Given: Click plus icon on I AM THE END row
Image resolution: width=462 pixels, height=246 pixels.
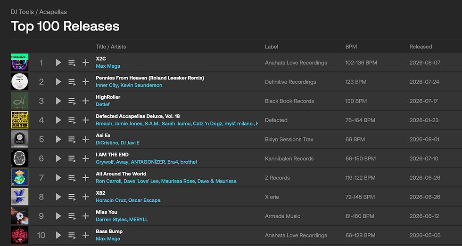Looking at the screenshot, I should [x=85, y=159].
